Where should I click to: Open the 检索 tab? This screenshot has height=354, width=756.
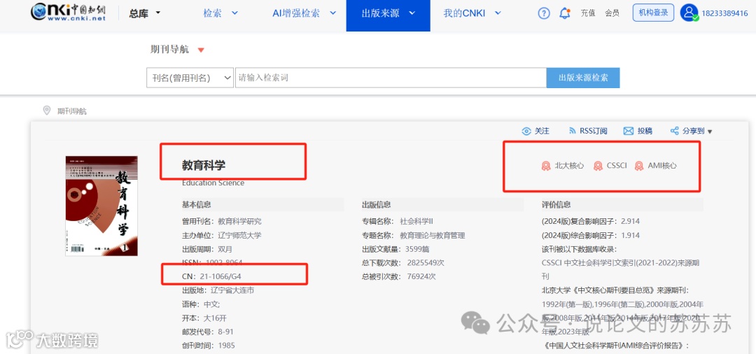click(213, 13)
